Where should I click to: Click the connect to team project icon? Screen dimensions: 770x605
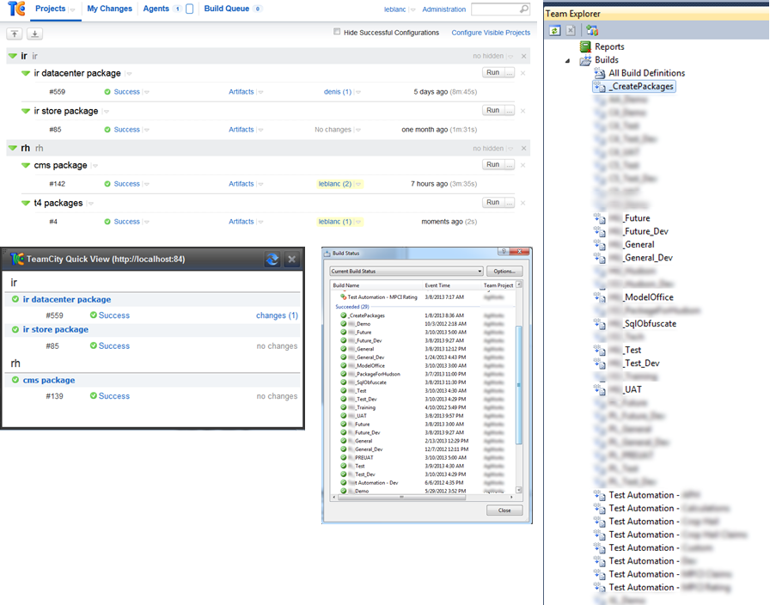pos(592,30)
